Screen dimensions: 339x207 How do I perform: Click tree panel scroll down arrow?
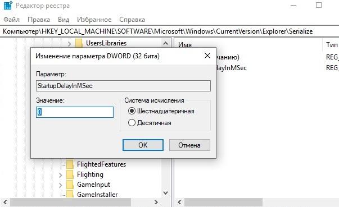[x=166, y=192]
